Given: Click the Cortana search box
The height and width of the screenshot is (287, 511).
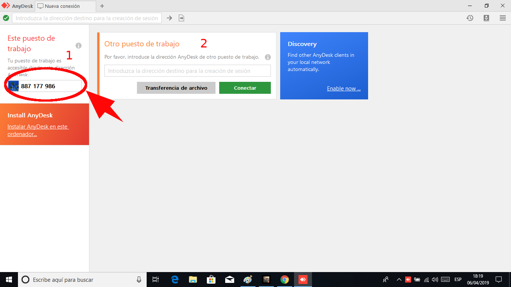Looking at the screenshot, I should pos(82,280).
